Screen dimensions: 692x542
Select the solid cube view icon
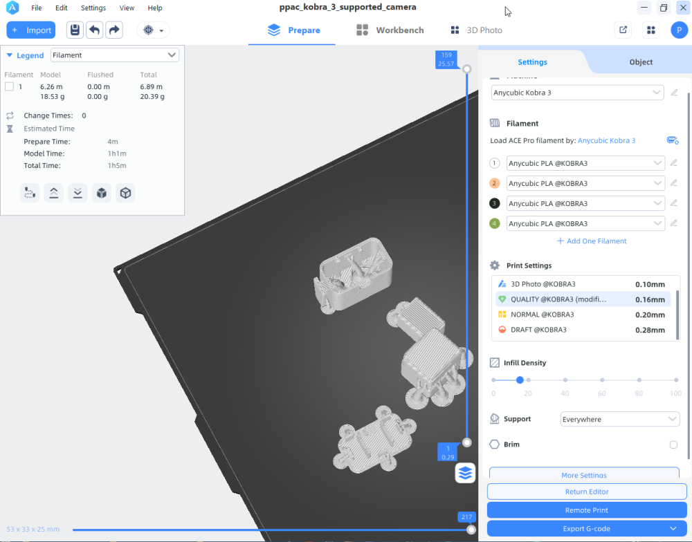pyautogui.click(x=102, y=193)
